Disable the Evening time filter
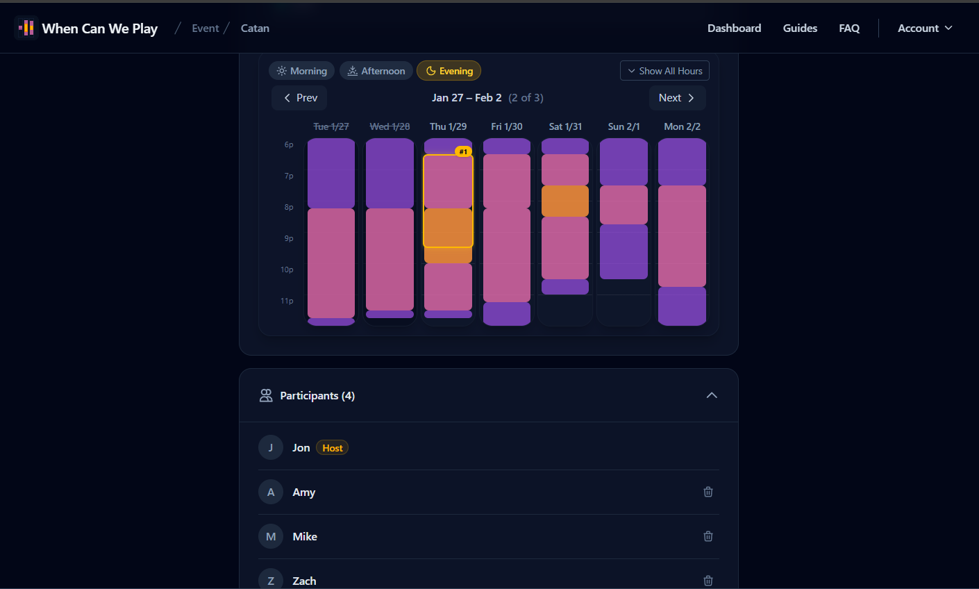This screenshot has width=979, height=589. click(449, 71)
